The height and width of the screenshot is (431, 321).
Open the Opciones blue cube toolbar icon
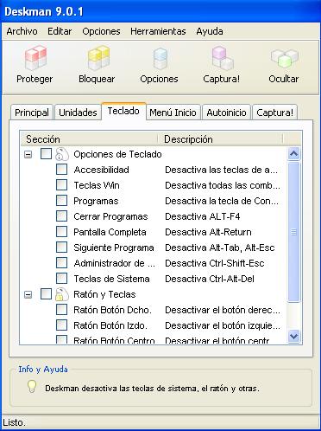[160, 59]
